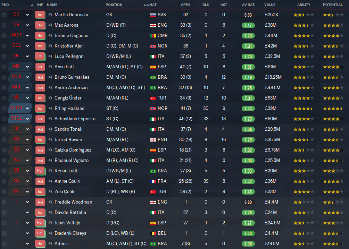Viewport: 349px width, 249px height.
Task: Click Bruno Guimarães' Hol info badge
Action: [x=40, y=77]
